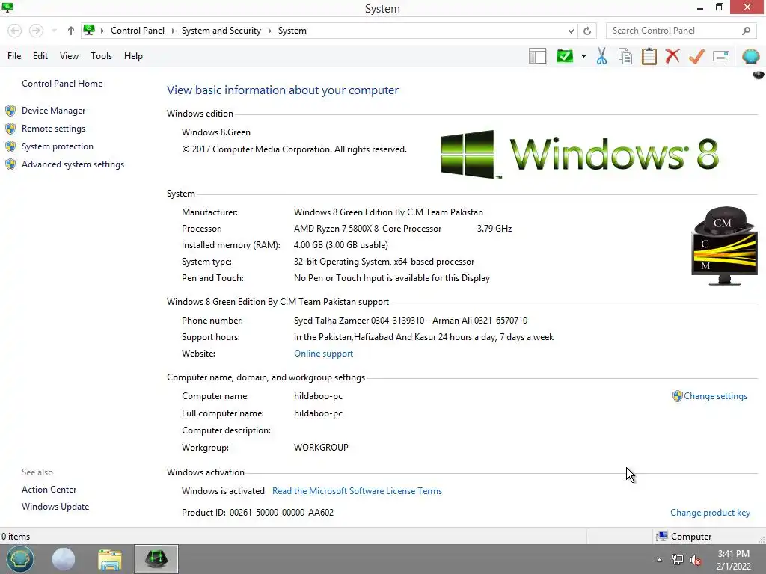Click the taskbar clock showing 3:41 PM
Image resolution: width=766 pixels, height=574 pixels.
click(x=733, y=560)
